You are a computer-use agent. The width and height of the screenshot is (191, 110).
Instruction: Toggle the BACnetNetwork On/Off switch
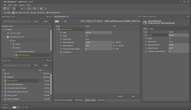[59, 21]
